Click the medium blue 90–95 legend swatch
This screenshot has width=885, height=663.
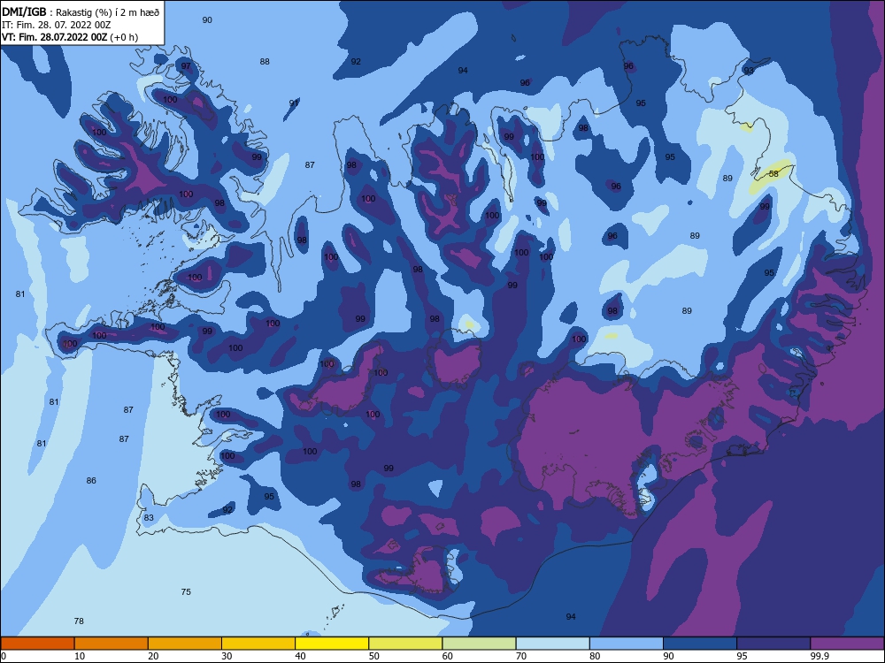(x=700, y=644)
